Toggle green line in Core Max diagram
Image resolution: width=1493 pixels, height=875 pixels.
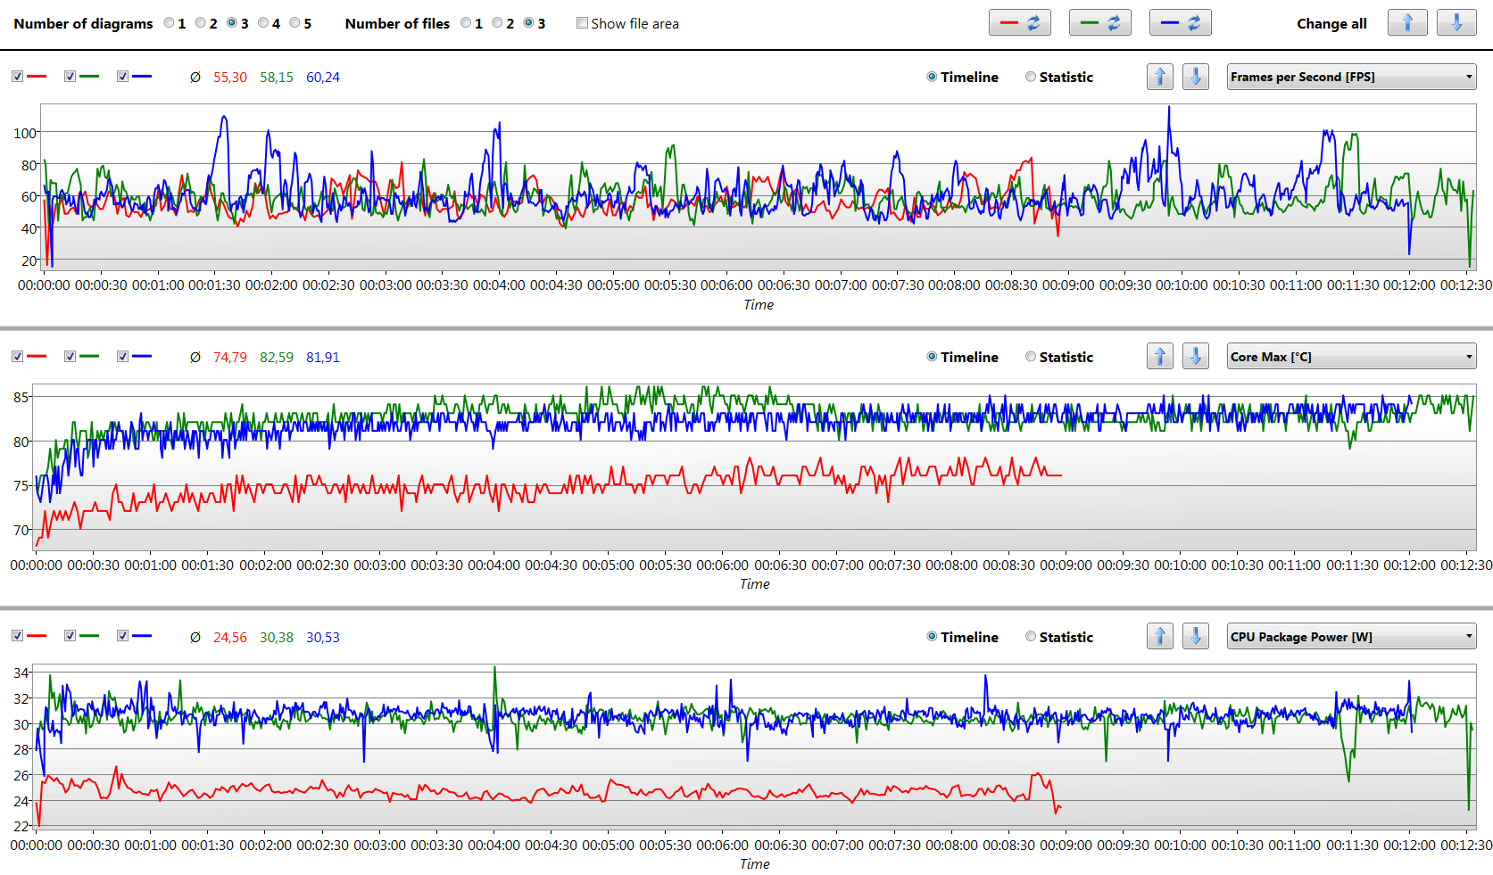click(x=70, y=357)
